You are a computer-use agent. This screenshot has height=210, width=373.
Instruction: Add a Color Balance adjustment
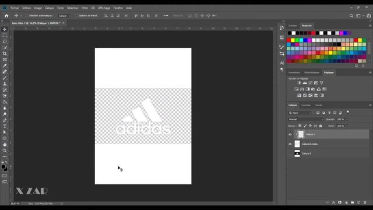coord(302,89)
